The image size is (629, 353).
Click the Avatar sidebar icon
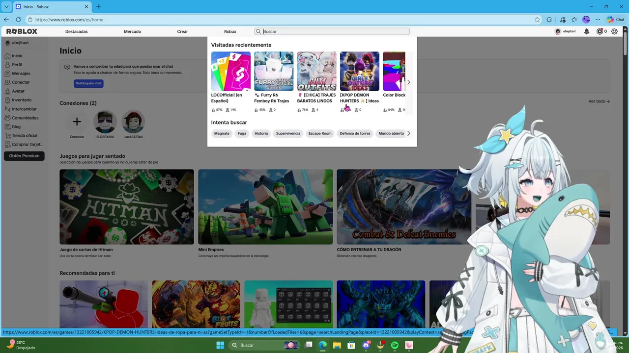(x=7, y=91)
